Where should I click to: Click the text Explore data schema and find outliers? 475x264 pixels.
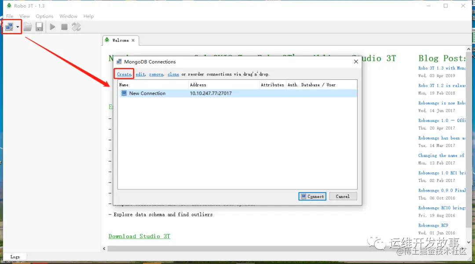coord(163,214)
